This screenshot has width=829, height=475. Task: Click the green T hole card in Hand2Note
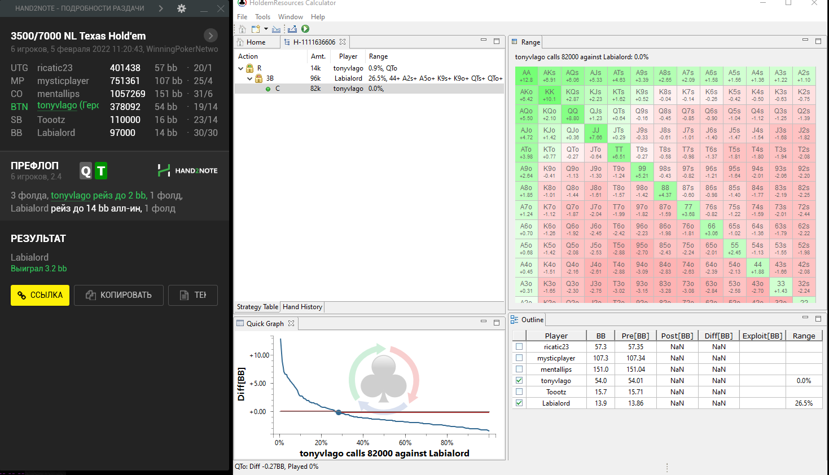tap(101, 171)
